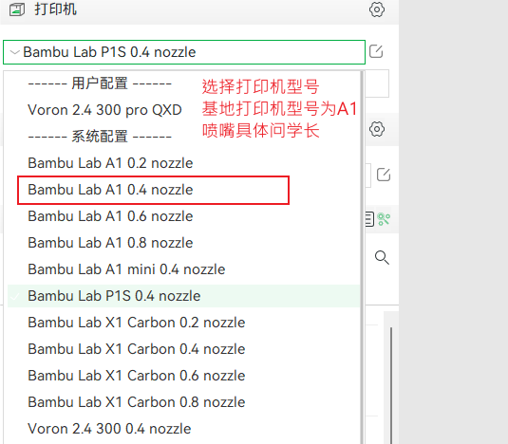Collapse the printer dropdown chevron
The width and height of the screenshot is (508, 444).
[14, 52]
